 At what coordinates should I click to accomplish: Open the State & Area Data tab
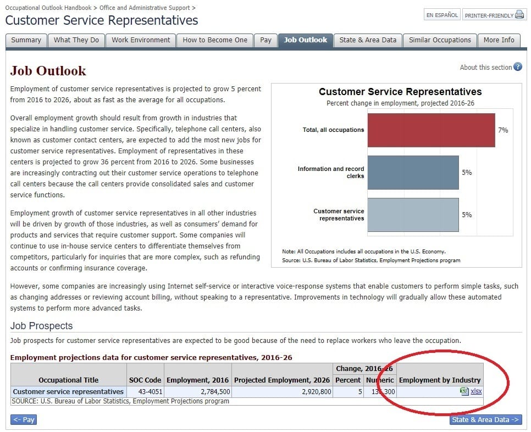point(367,40)
